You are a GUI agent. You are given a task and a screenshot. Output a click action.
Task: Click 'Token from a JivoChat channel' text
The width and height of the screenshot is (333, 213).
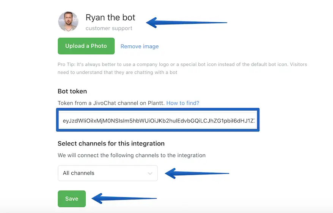tap(111, 103)
